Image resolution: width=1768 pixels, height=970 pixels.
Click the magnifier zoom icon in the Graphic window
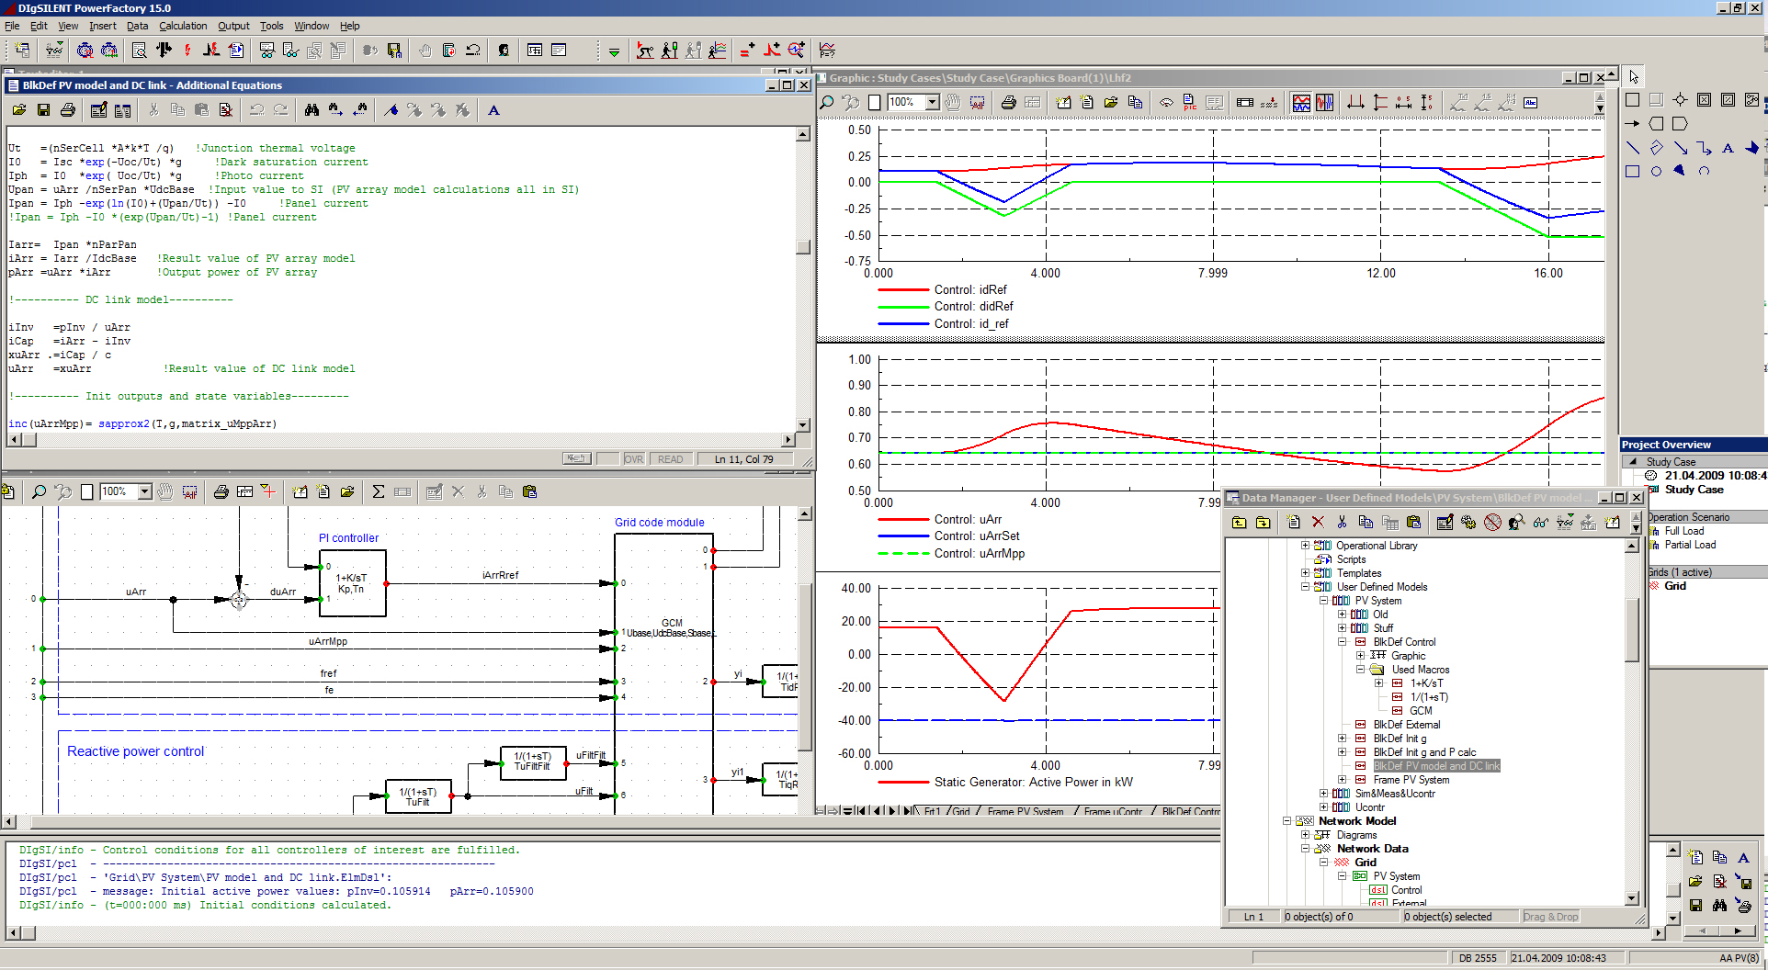[x=827, y=102]
